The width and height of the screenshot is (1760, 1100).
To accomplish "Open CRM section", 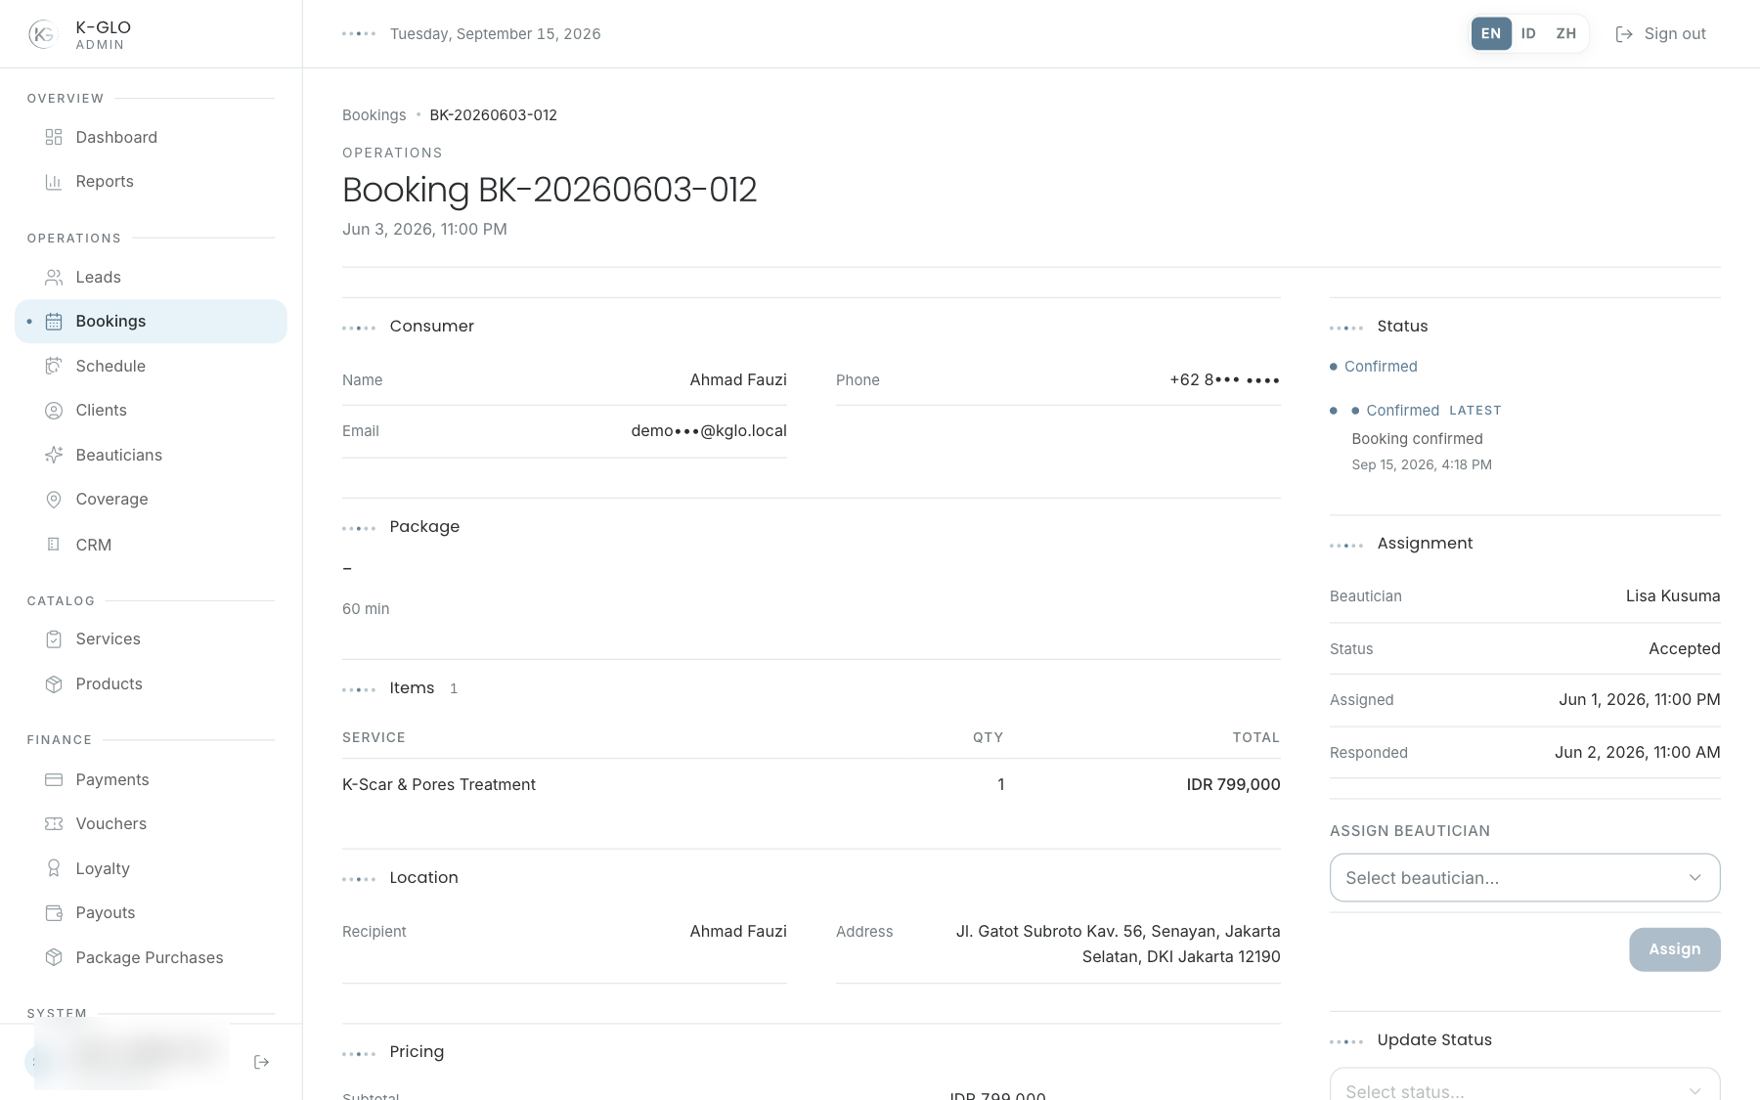I will [x=151, y=545].
